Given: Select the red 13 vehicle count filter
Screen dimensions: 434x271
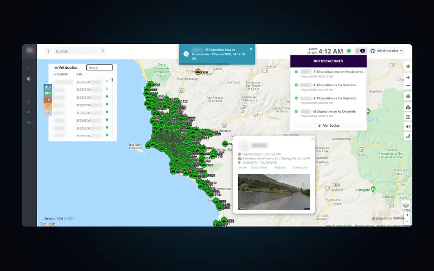Looking at the screenshot, I should pyautogui.click(x=48, y=100).
